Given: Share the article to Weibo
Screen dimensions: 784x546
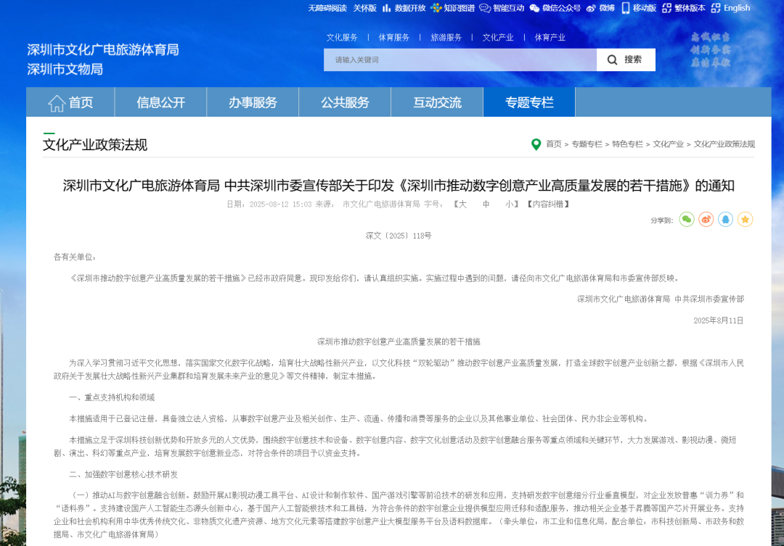Looking at the screenshot, I should pyautogui.click(x=706, y=219).
